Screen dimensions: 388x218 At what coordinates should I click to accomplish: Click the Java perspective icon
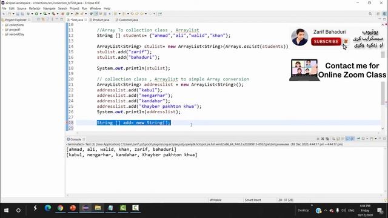pyautogui.click(x=384, y=14)
